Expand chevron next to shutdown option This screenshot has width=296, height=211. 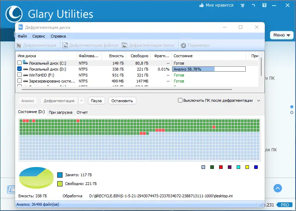259,101
